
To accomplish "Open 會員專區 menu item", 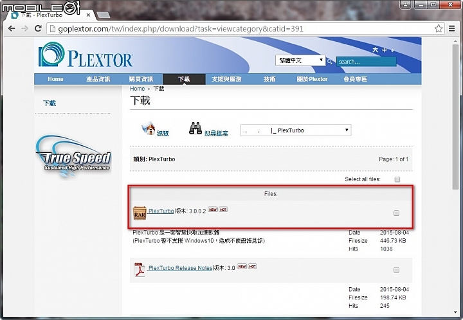I will pos(355,79).
